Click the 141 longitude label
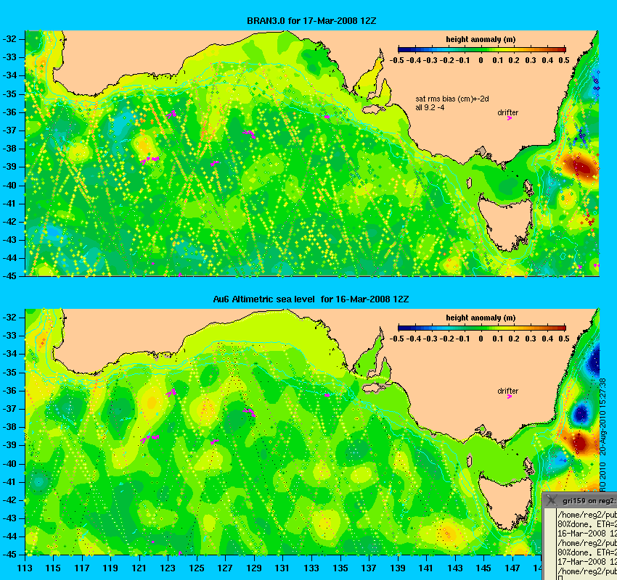 426,568
